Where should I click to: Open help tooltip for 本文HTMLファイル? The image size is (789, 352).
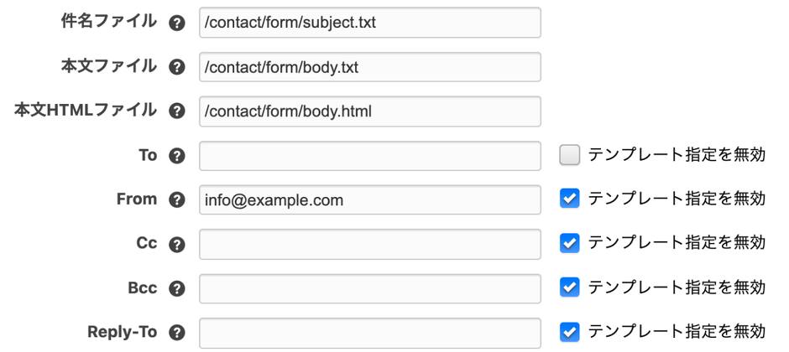coord(176,111)
